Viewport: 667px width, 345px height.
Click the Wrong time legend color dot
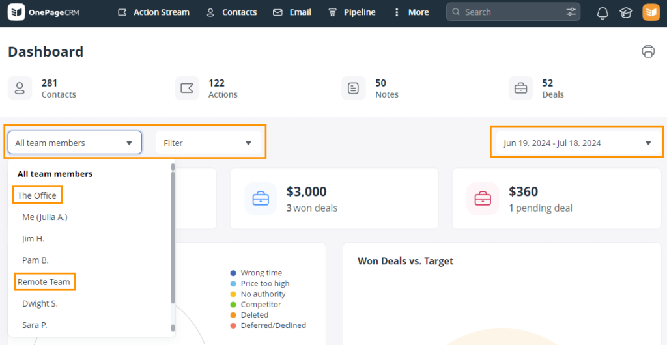pyautogui.click(x=233, y=273)
